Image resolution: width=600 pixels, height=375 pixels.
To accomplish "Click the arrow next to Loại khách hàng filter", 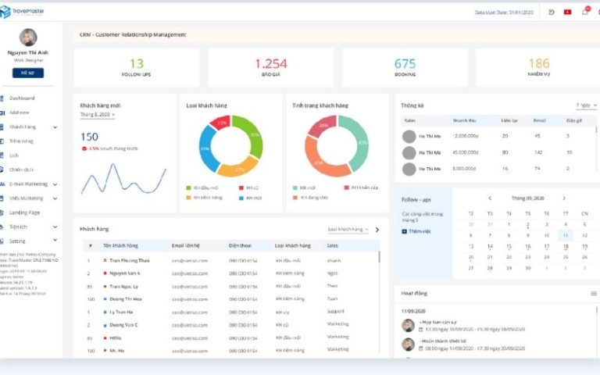I will pos(377,230).
